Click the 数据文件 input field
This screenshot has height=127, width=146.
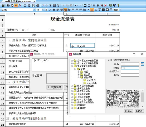[130, 72]
